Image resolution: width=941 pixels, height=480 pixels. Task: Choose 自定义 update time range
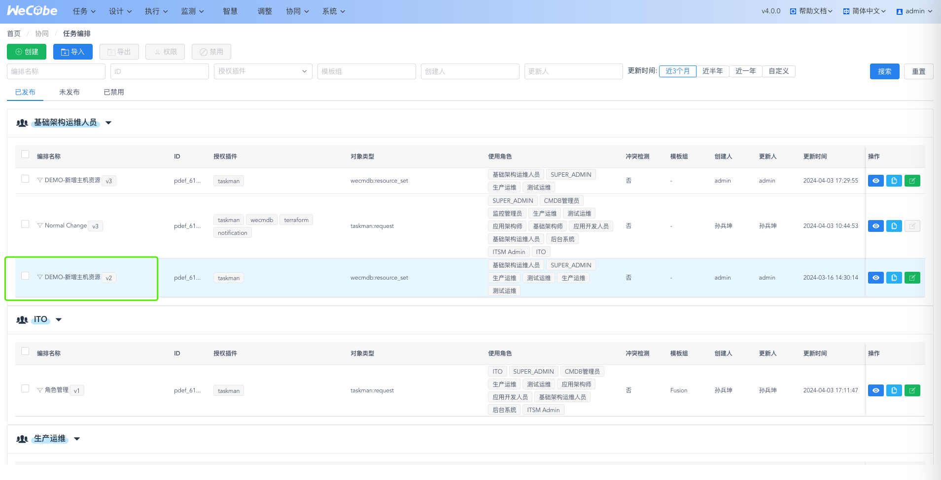[779, 71]
